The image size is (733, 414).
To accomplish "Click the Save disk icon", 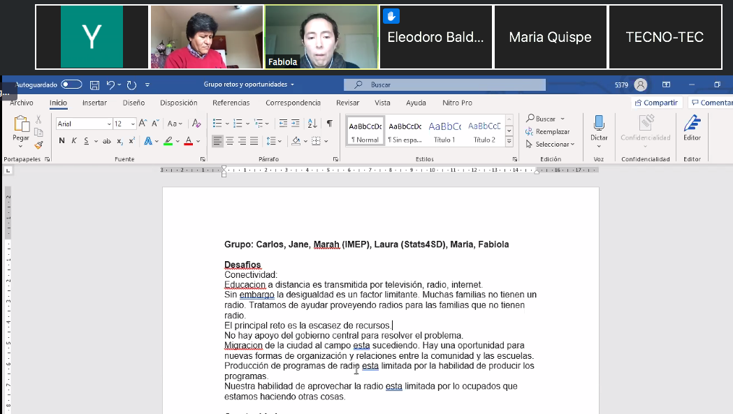I will pyautogui.click(x=94, y=85).
